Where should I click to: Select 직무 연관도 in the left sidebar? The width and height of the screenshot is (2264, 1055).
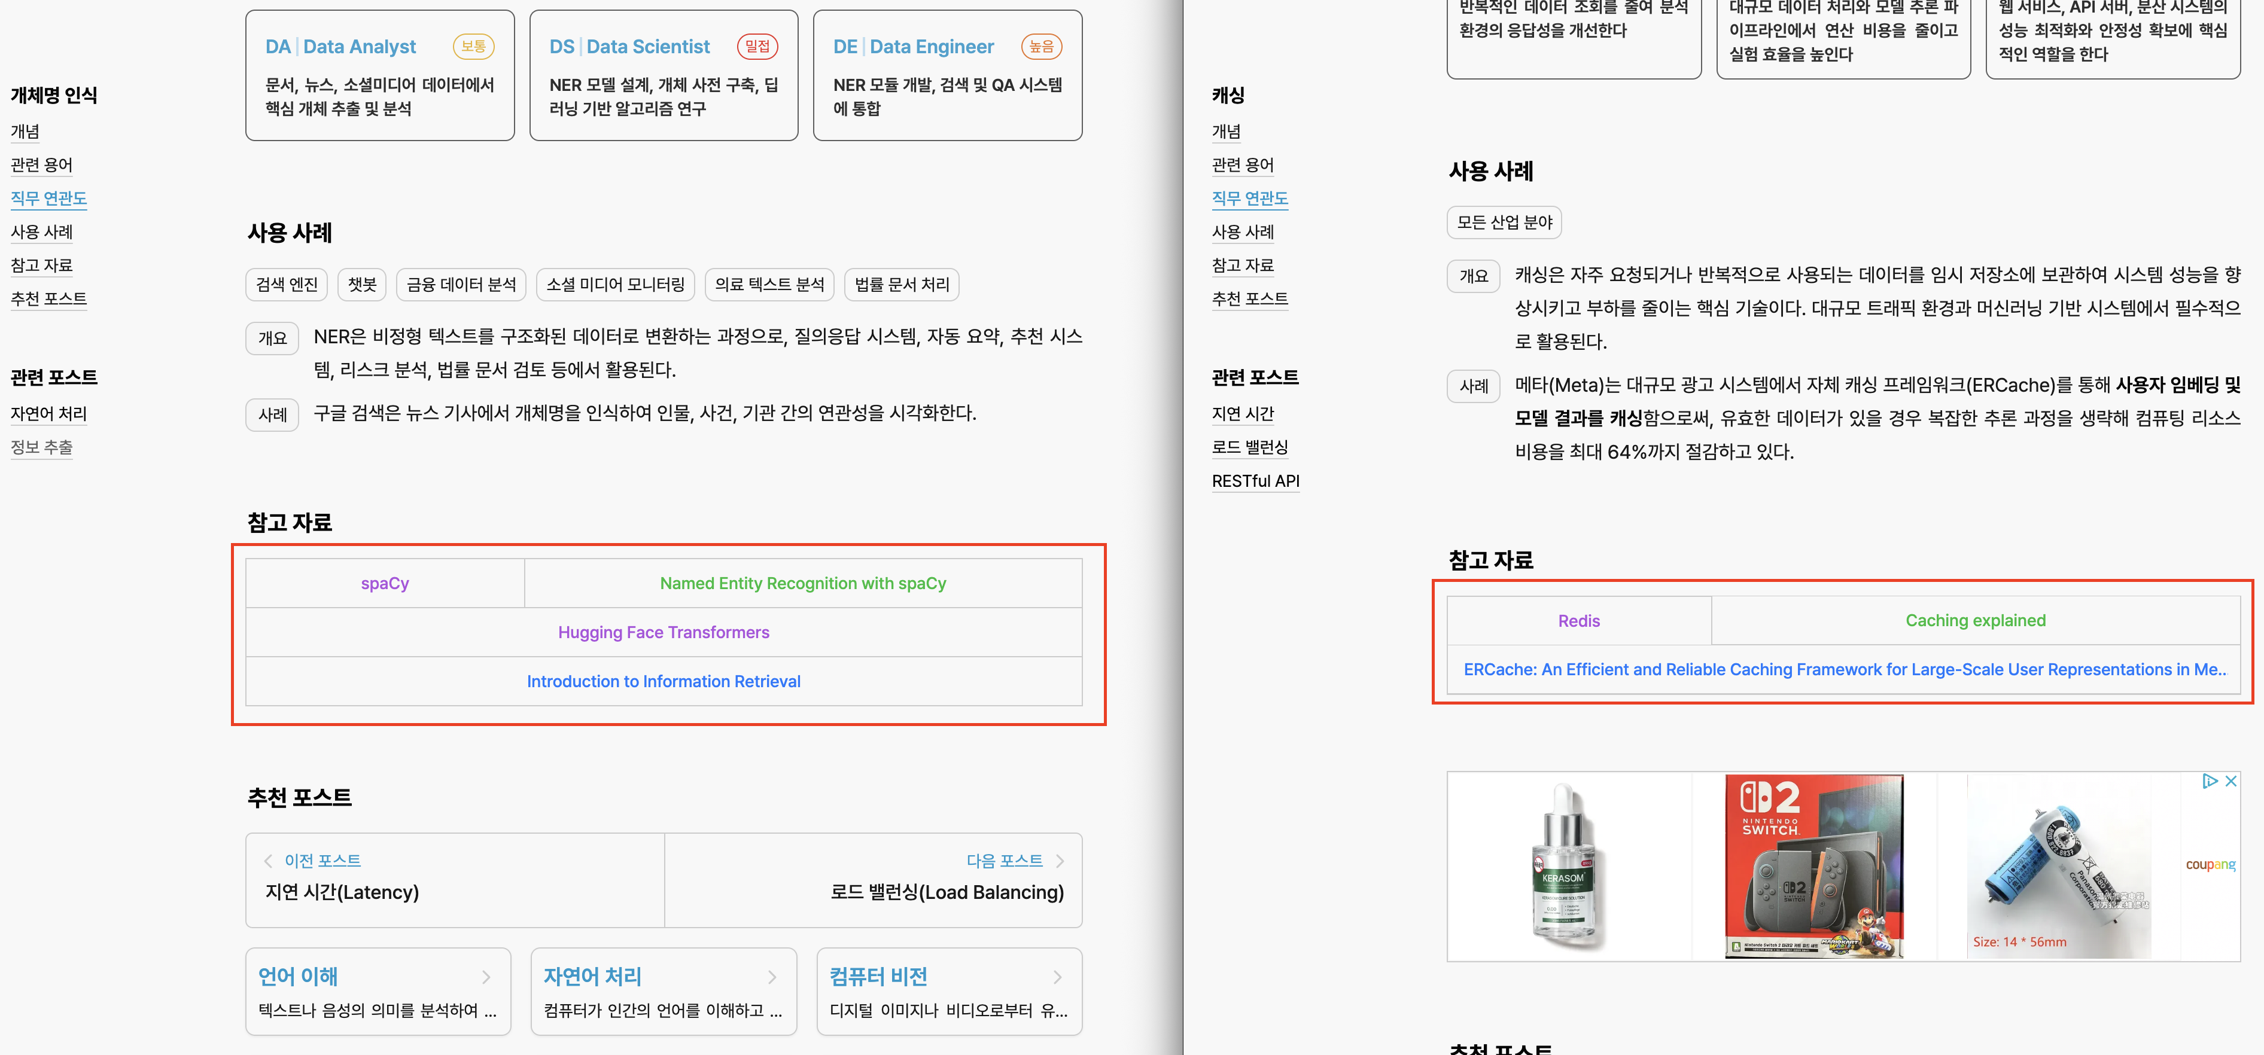pyautogui.click(x=48, y=197)
